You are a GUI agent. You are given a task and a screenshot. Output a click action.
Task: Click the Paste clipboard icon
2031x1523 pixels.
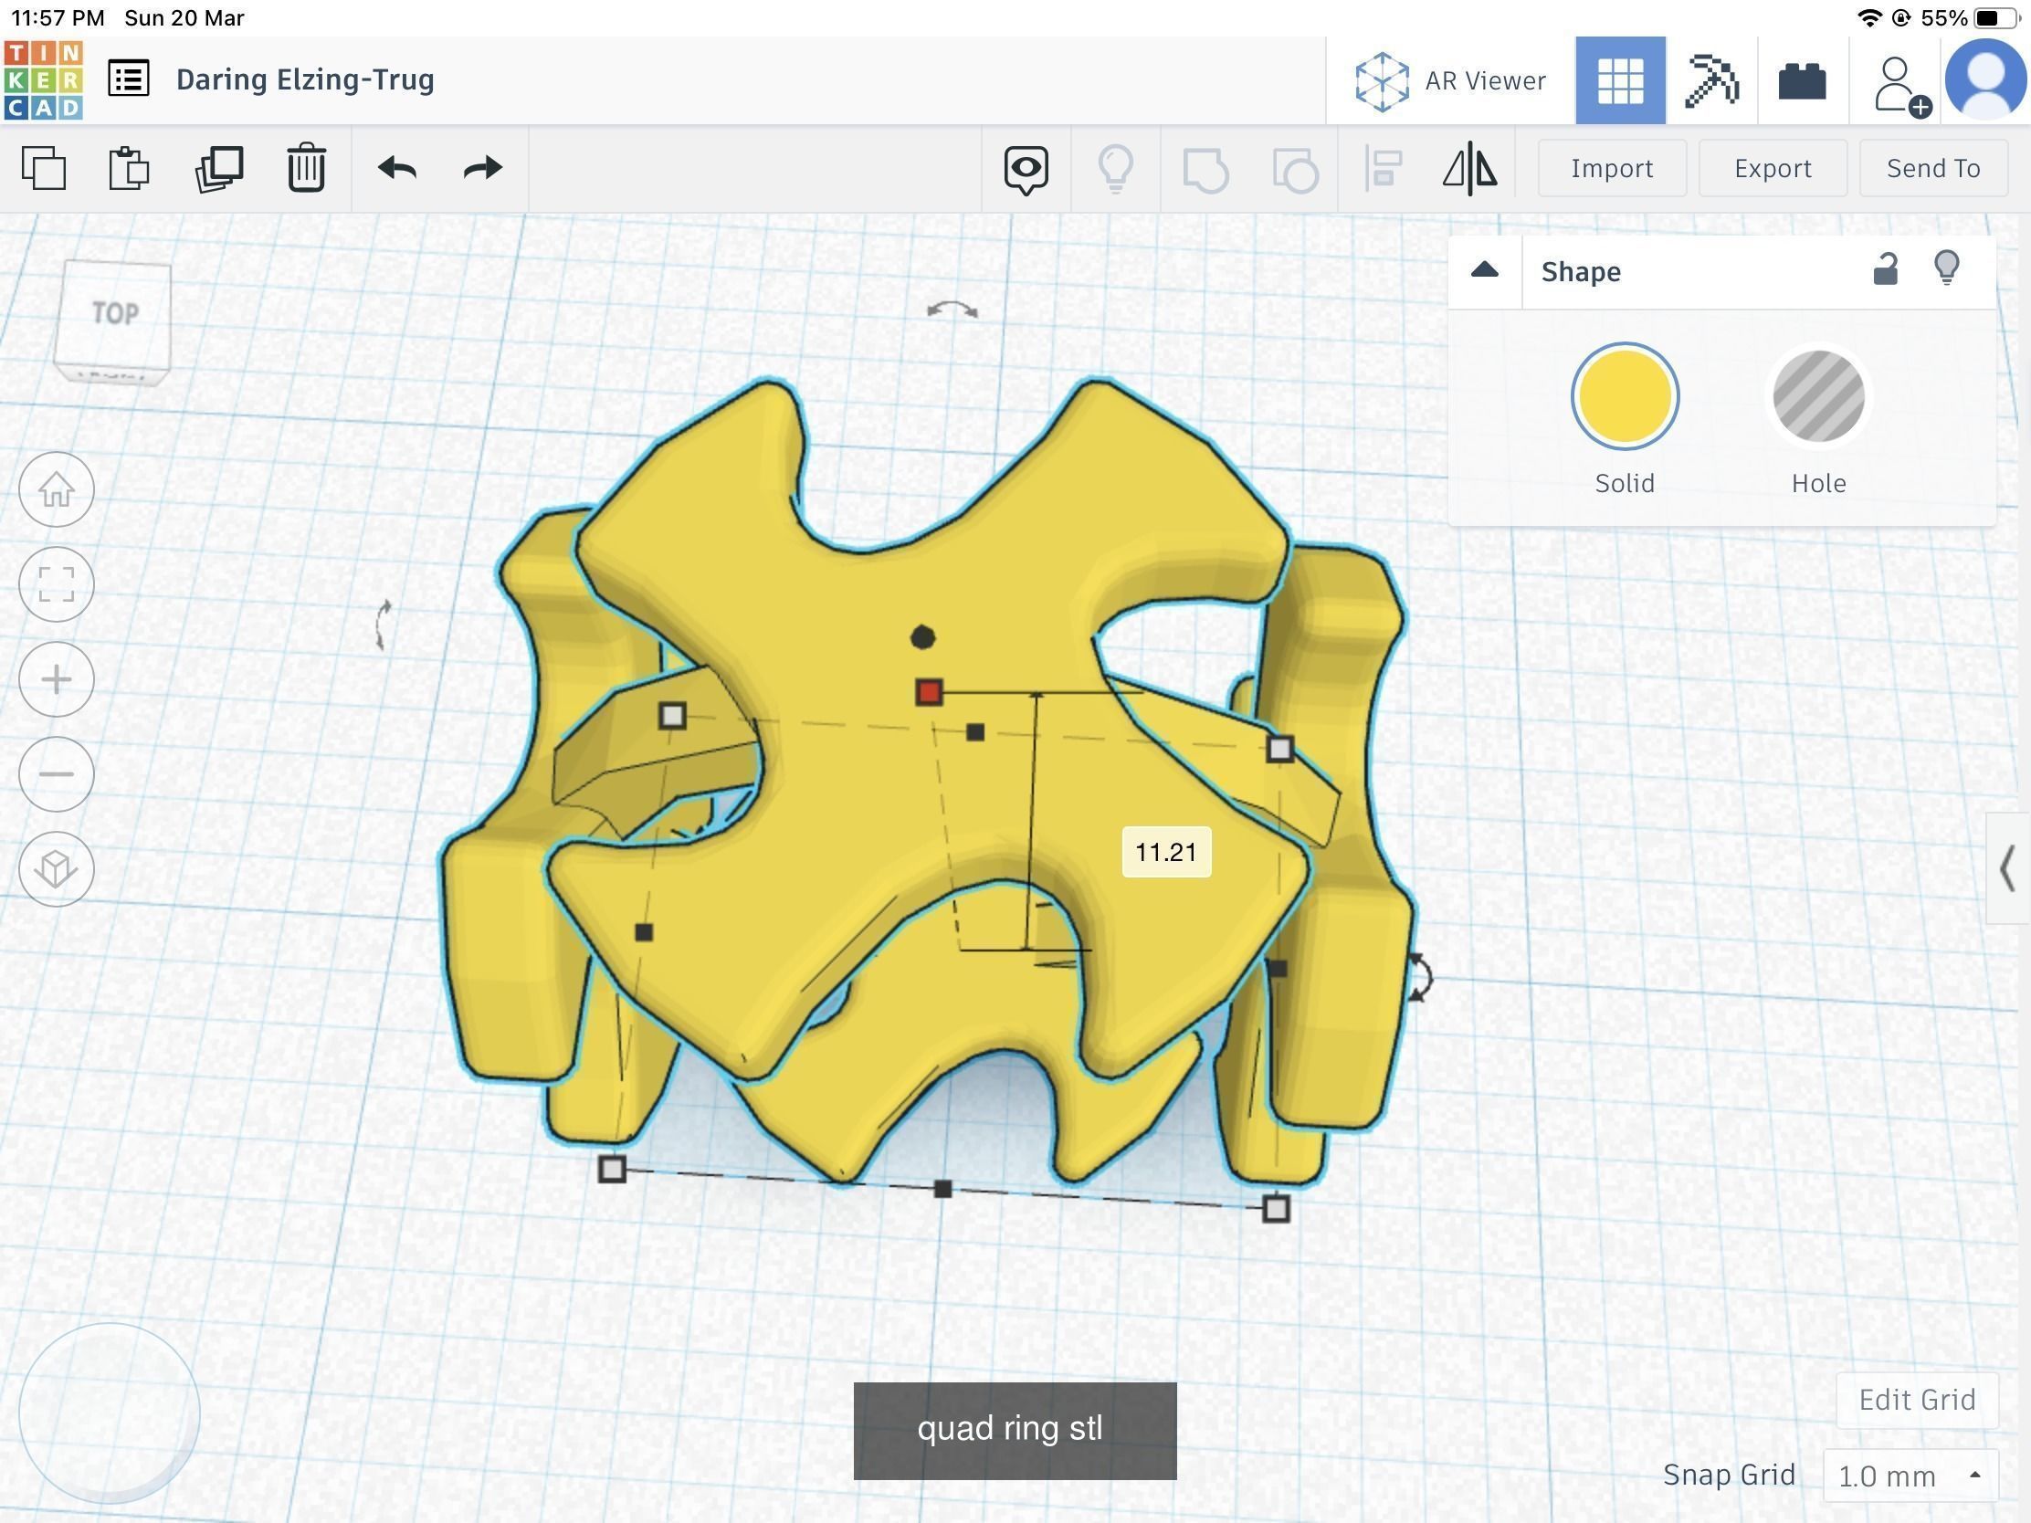(x=129, y=169)
